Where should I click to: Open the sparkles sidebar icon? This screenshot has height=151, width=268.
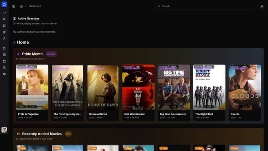pyautogui.click(x=4, y=32)
